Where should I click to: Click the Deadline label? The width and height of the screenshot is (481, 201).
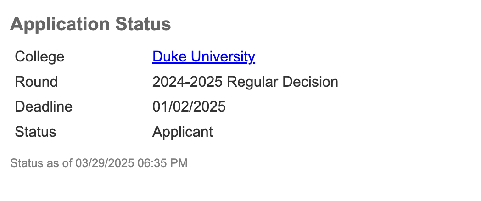point(44,107)
